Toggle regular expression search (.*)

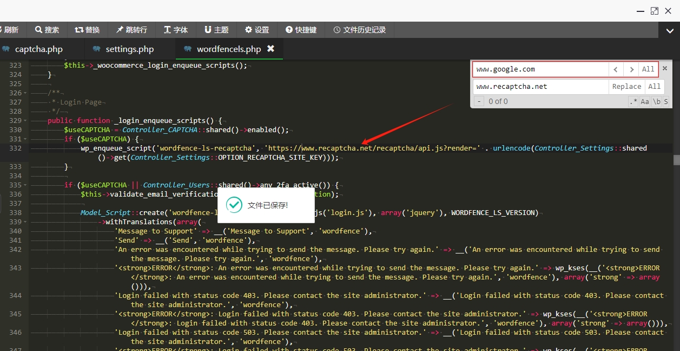[633, 101]
